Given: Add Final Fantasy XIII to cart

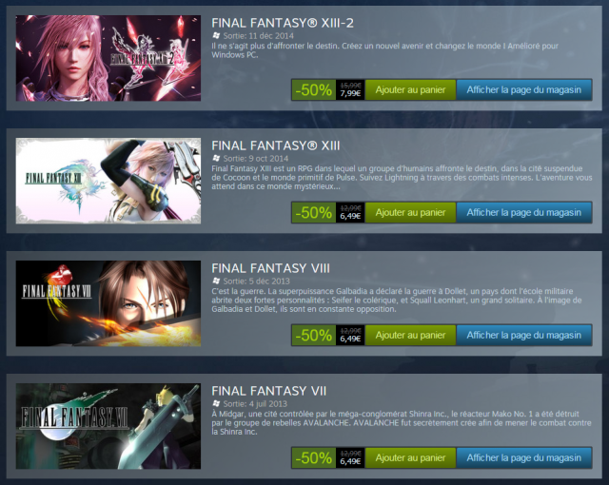Looking at the screenshot, I should pyautogui.click(x=410, y=212).
